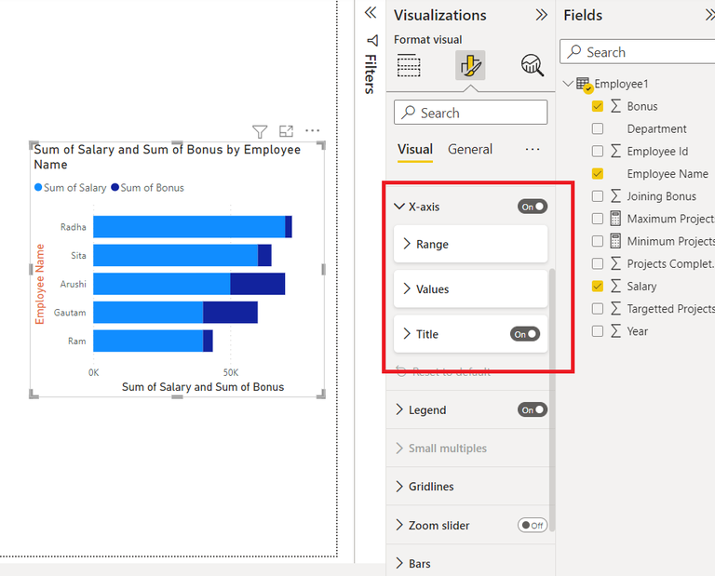Click the chart title text
This screenshot has width=715, height=576.
point(168,156)
